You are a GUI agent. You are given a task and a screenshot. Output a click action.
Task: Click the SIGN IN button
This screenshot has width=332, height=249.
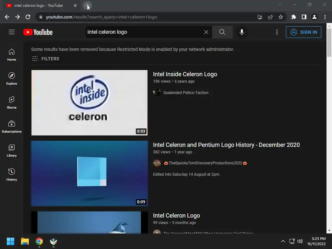303,32
